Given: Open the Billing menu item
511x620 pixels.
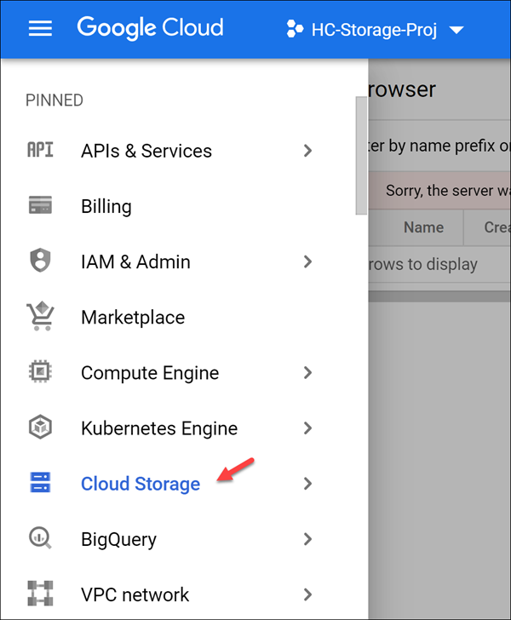Looking at the screenshot, I should pyautogui.click(x=106, y=206).
